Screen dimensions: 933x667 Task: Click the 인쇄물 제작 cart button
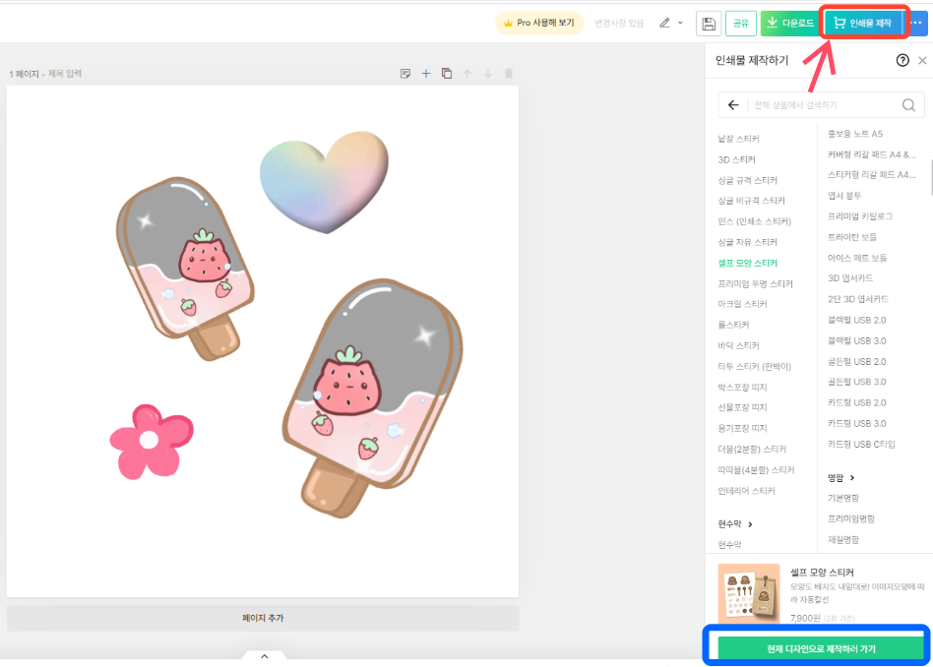[x=863, y=24]
